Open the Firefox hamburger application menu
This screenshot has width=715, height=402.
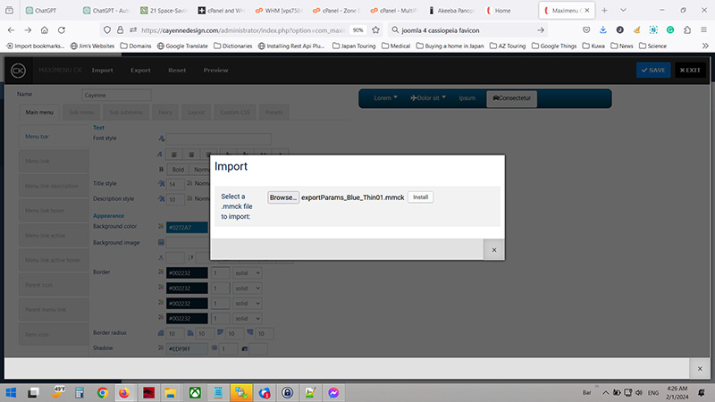pyautogui.click(x=702, y=29)
